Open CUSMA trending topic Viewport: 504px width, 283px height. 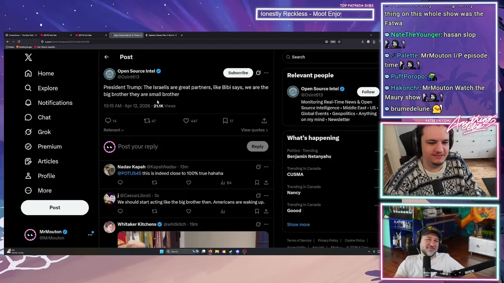pos(295,175)
